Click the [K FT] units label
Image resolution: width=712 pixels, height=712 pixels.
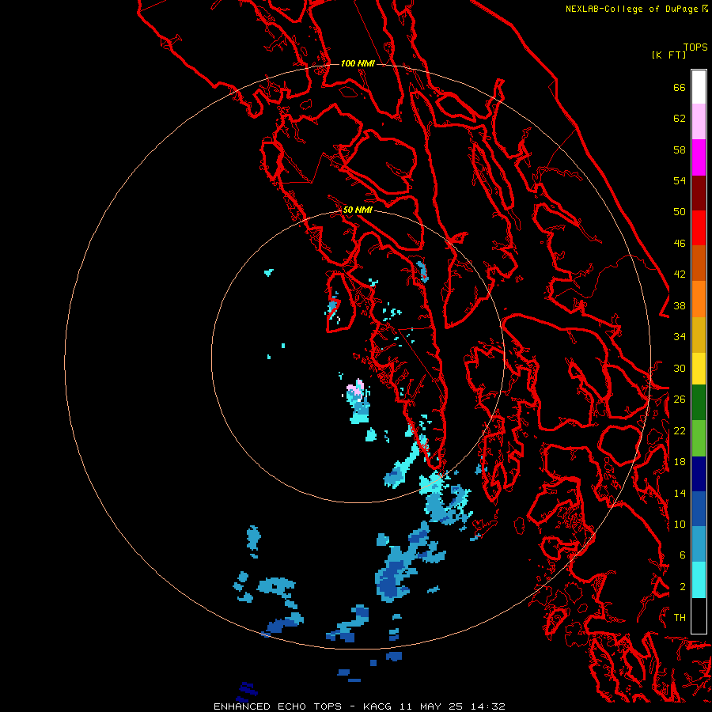point(668,55)
